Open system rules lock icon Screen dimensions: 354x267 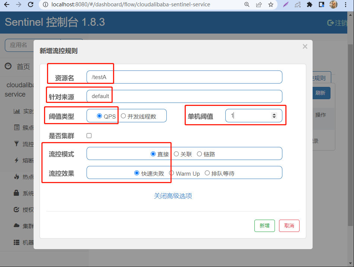[16, 193]
